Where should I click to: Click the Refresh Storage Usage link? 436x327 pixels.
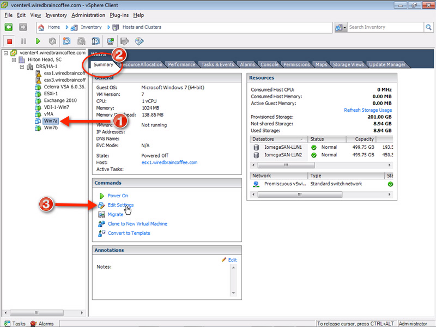[368, 110]
